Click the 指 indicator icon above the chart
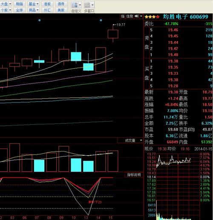The height and width of the screenshot is (220, 213). 123,16
